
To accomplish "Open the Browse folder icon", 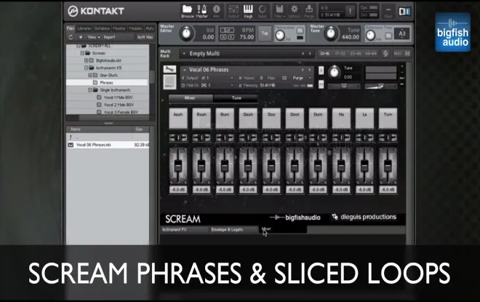I will (187, 11).
